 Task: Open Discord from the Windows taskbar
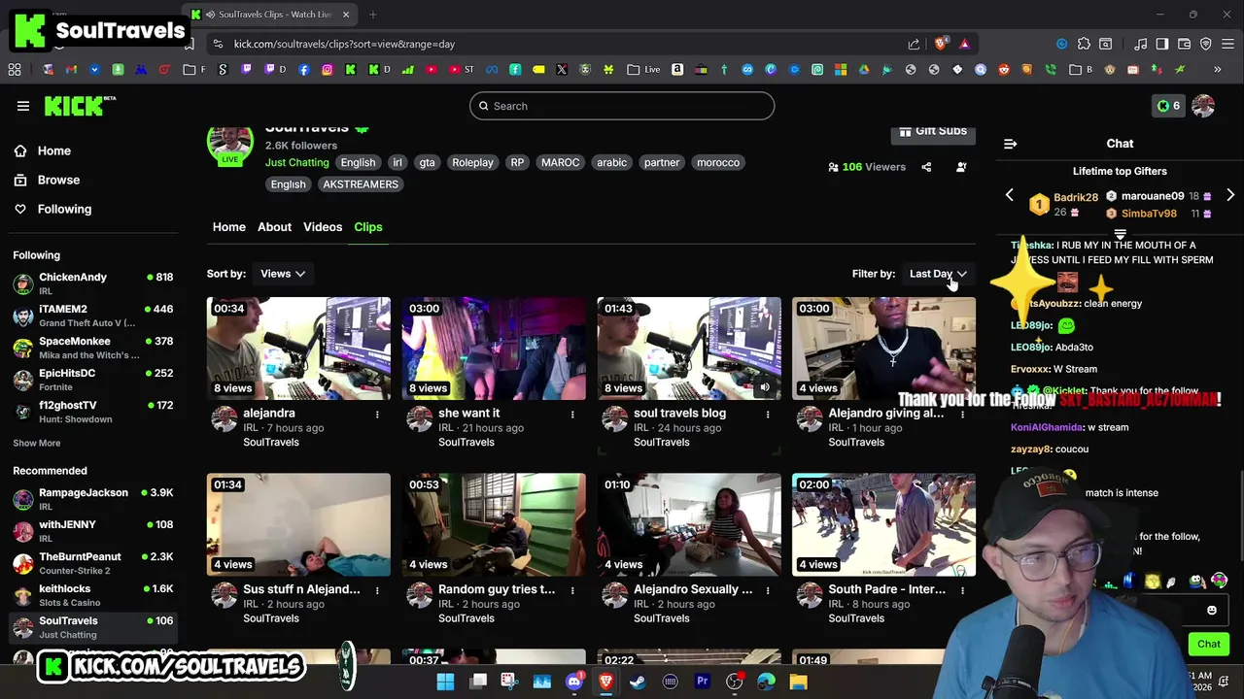pos(574,682)
